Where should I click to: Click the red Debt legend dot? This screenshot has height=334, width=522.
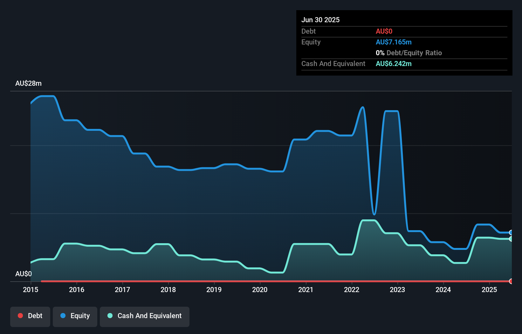[20, 316]
